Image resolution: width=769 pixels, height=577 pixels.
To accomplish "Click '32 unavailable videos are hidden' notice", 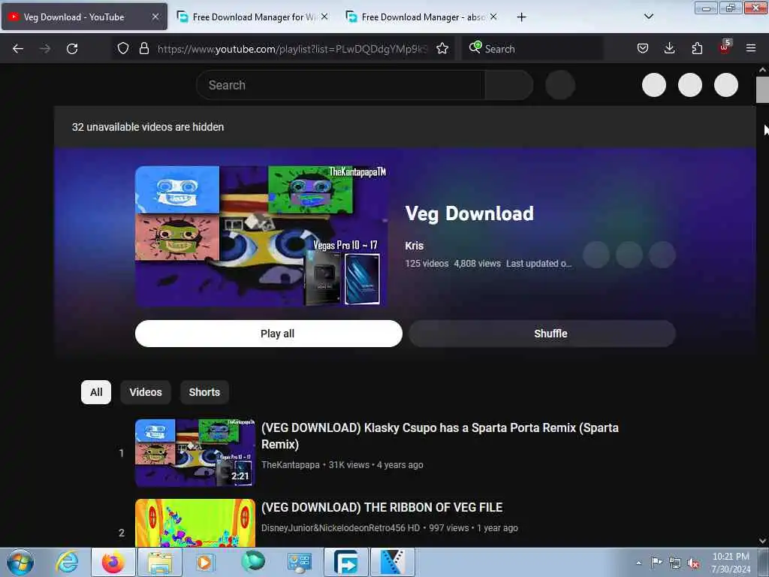I will 148,127.
